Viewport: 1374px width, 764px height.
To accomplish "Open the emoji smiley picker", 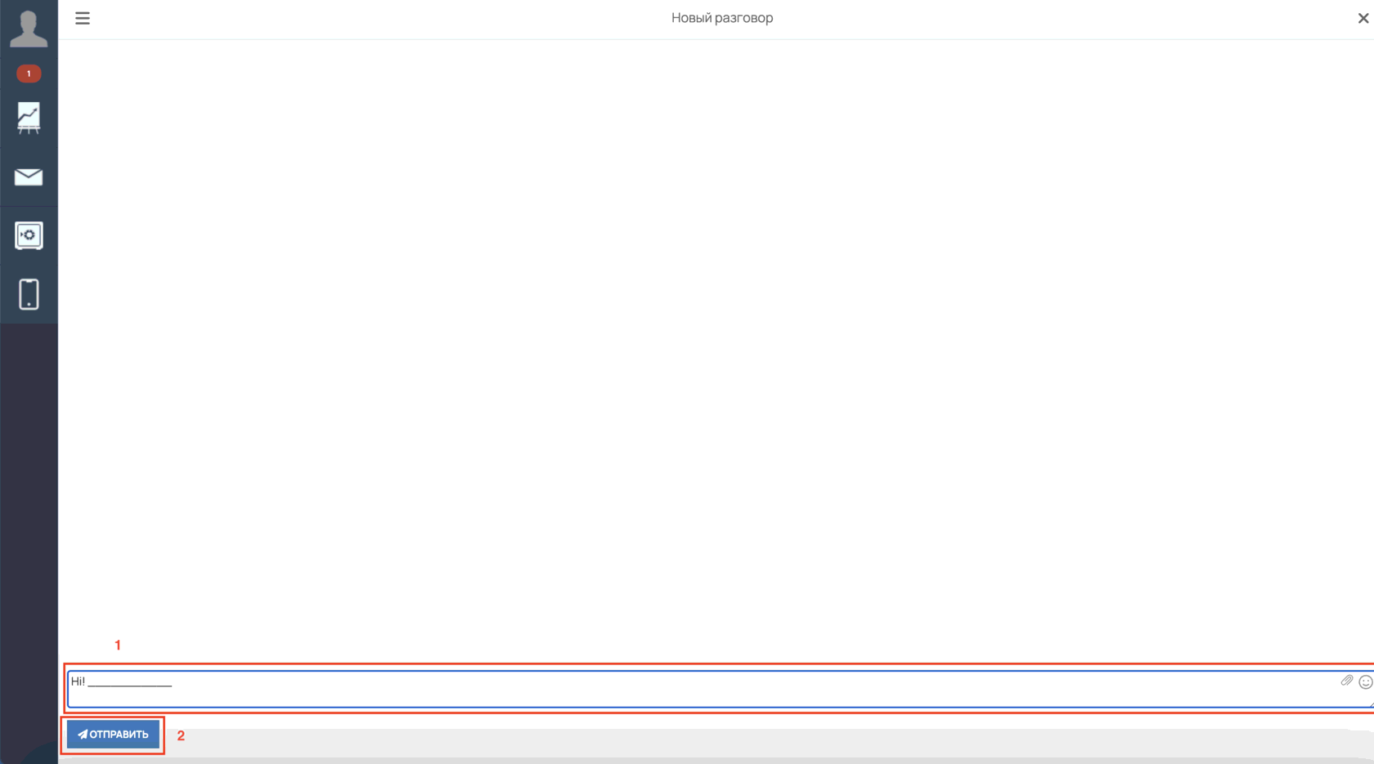I will tap(1365, 681).
